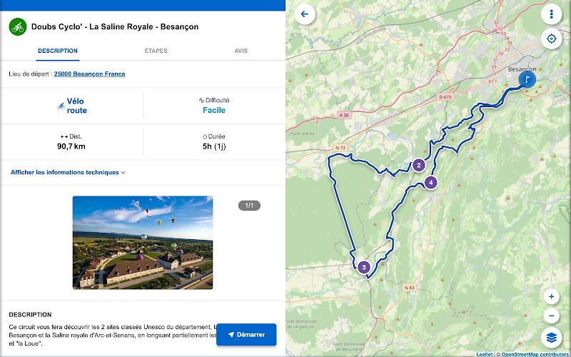Zoom in on the map
Image resolution: width=571 pixels, height=357 pixels.
(x=551, y=296)
